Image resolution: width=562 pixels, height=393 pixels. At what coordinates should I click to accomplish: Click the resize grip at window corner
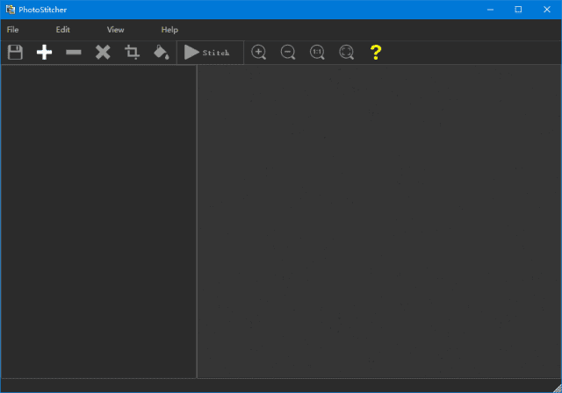(x=558, y=389)
